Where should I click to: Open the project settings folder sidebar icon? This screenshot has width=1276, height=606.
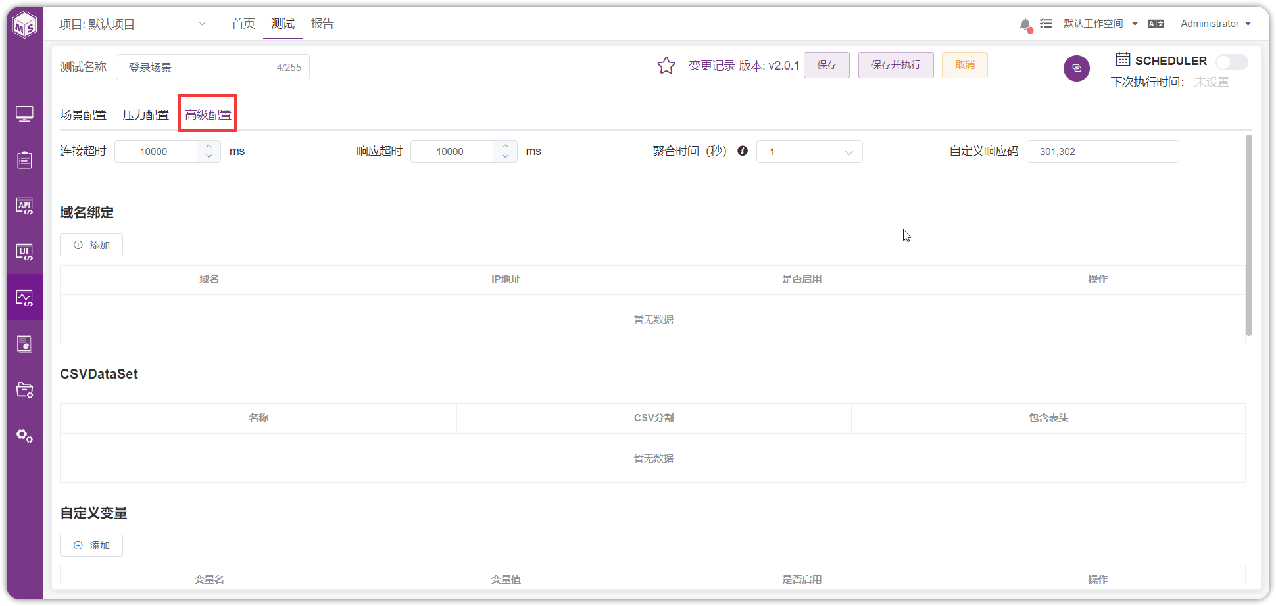24,390
